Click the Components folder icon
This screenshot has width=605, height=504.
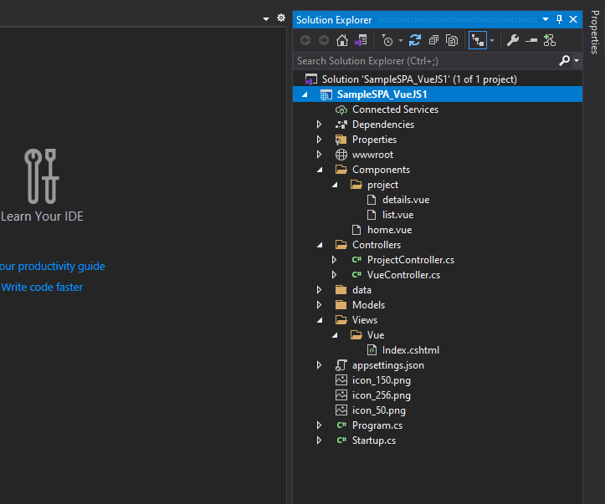(341, 169)
